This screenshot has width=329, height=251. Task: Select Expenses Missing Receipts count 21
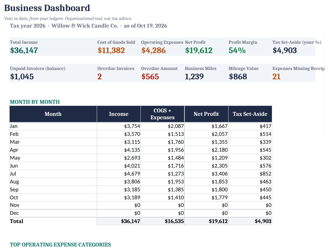(276, 77)
